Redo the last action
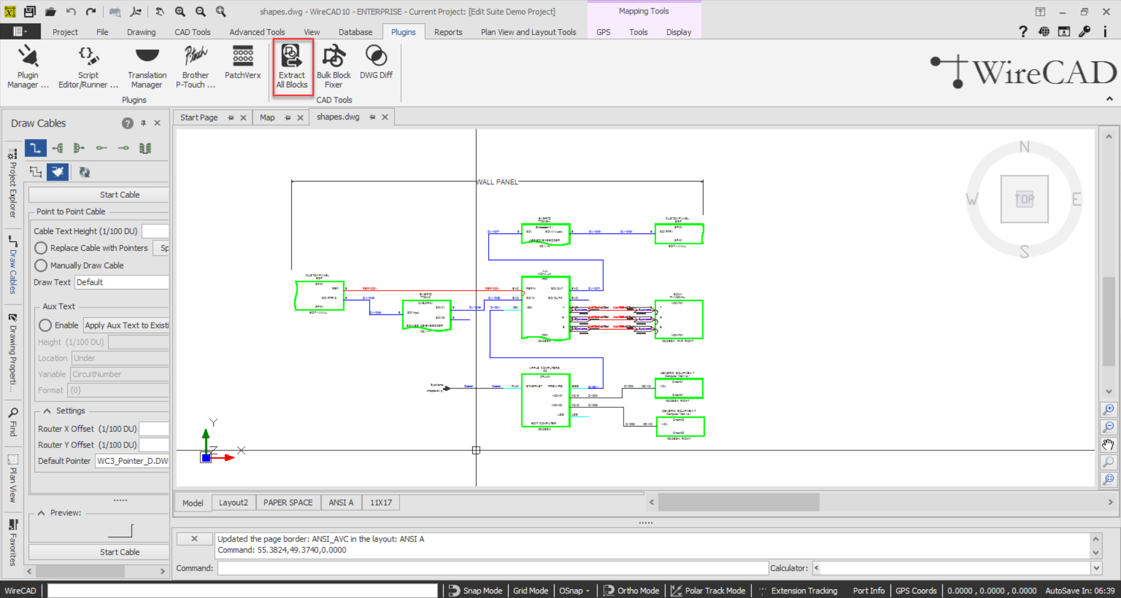Viewport: 1121px width, 598px height. [91, 11]
